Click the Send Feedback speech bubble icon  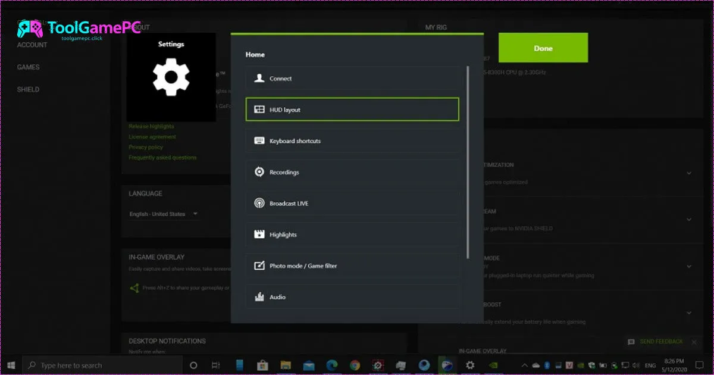(x=632, y=342)
